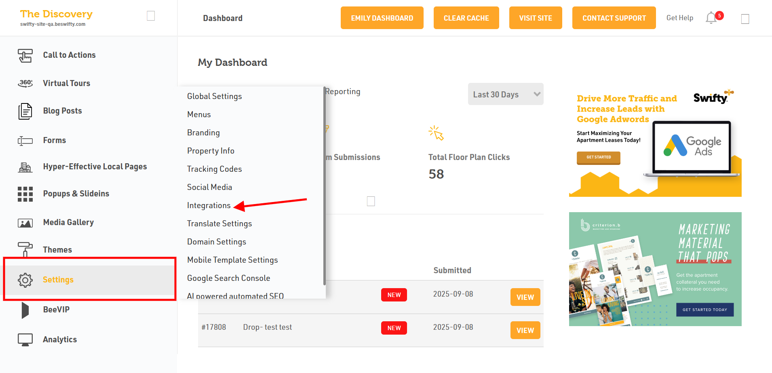Click the Google Ads banner Get Started button
This screenshot has height=373, width=772.
click(598, 157)
